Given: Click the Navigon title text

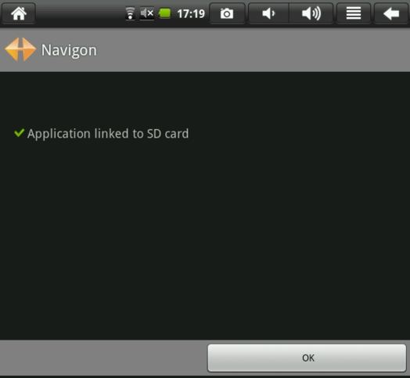Looking at the screenshot, I should [69, 50].
